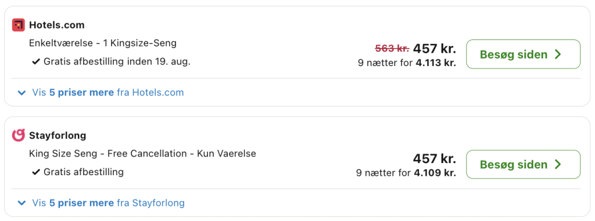The image size is (595, 221).
Task: Click the Stayforlong pink logo icon
Action: [x=18, y=135]
